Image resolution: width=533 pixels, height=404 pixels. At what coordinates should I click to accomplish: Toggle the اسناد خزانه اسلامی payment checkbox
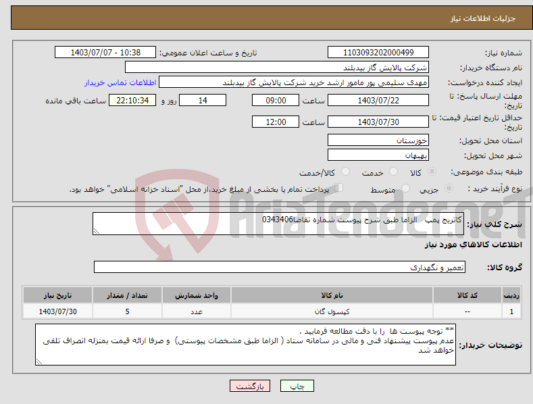click(339, 187)
